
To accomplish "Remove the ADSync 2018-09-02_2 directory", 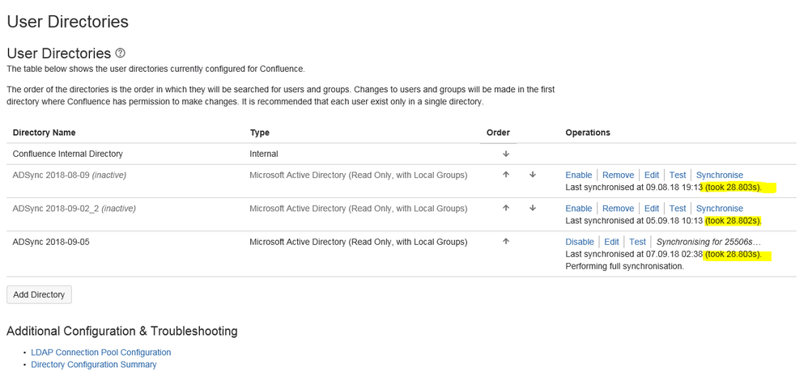I will (618, 209).
